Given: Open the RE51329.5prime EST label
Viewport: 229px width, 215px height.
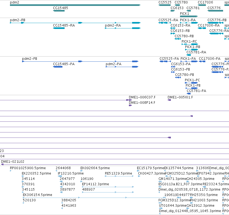Looking at the screenshot, I should (x=118, y=173).
